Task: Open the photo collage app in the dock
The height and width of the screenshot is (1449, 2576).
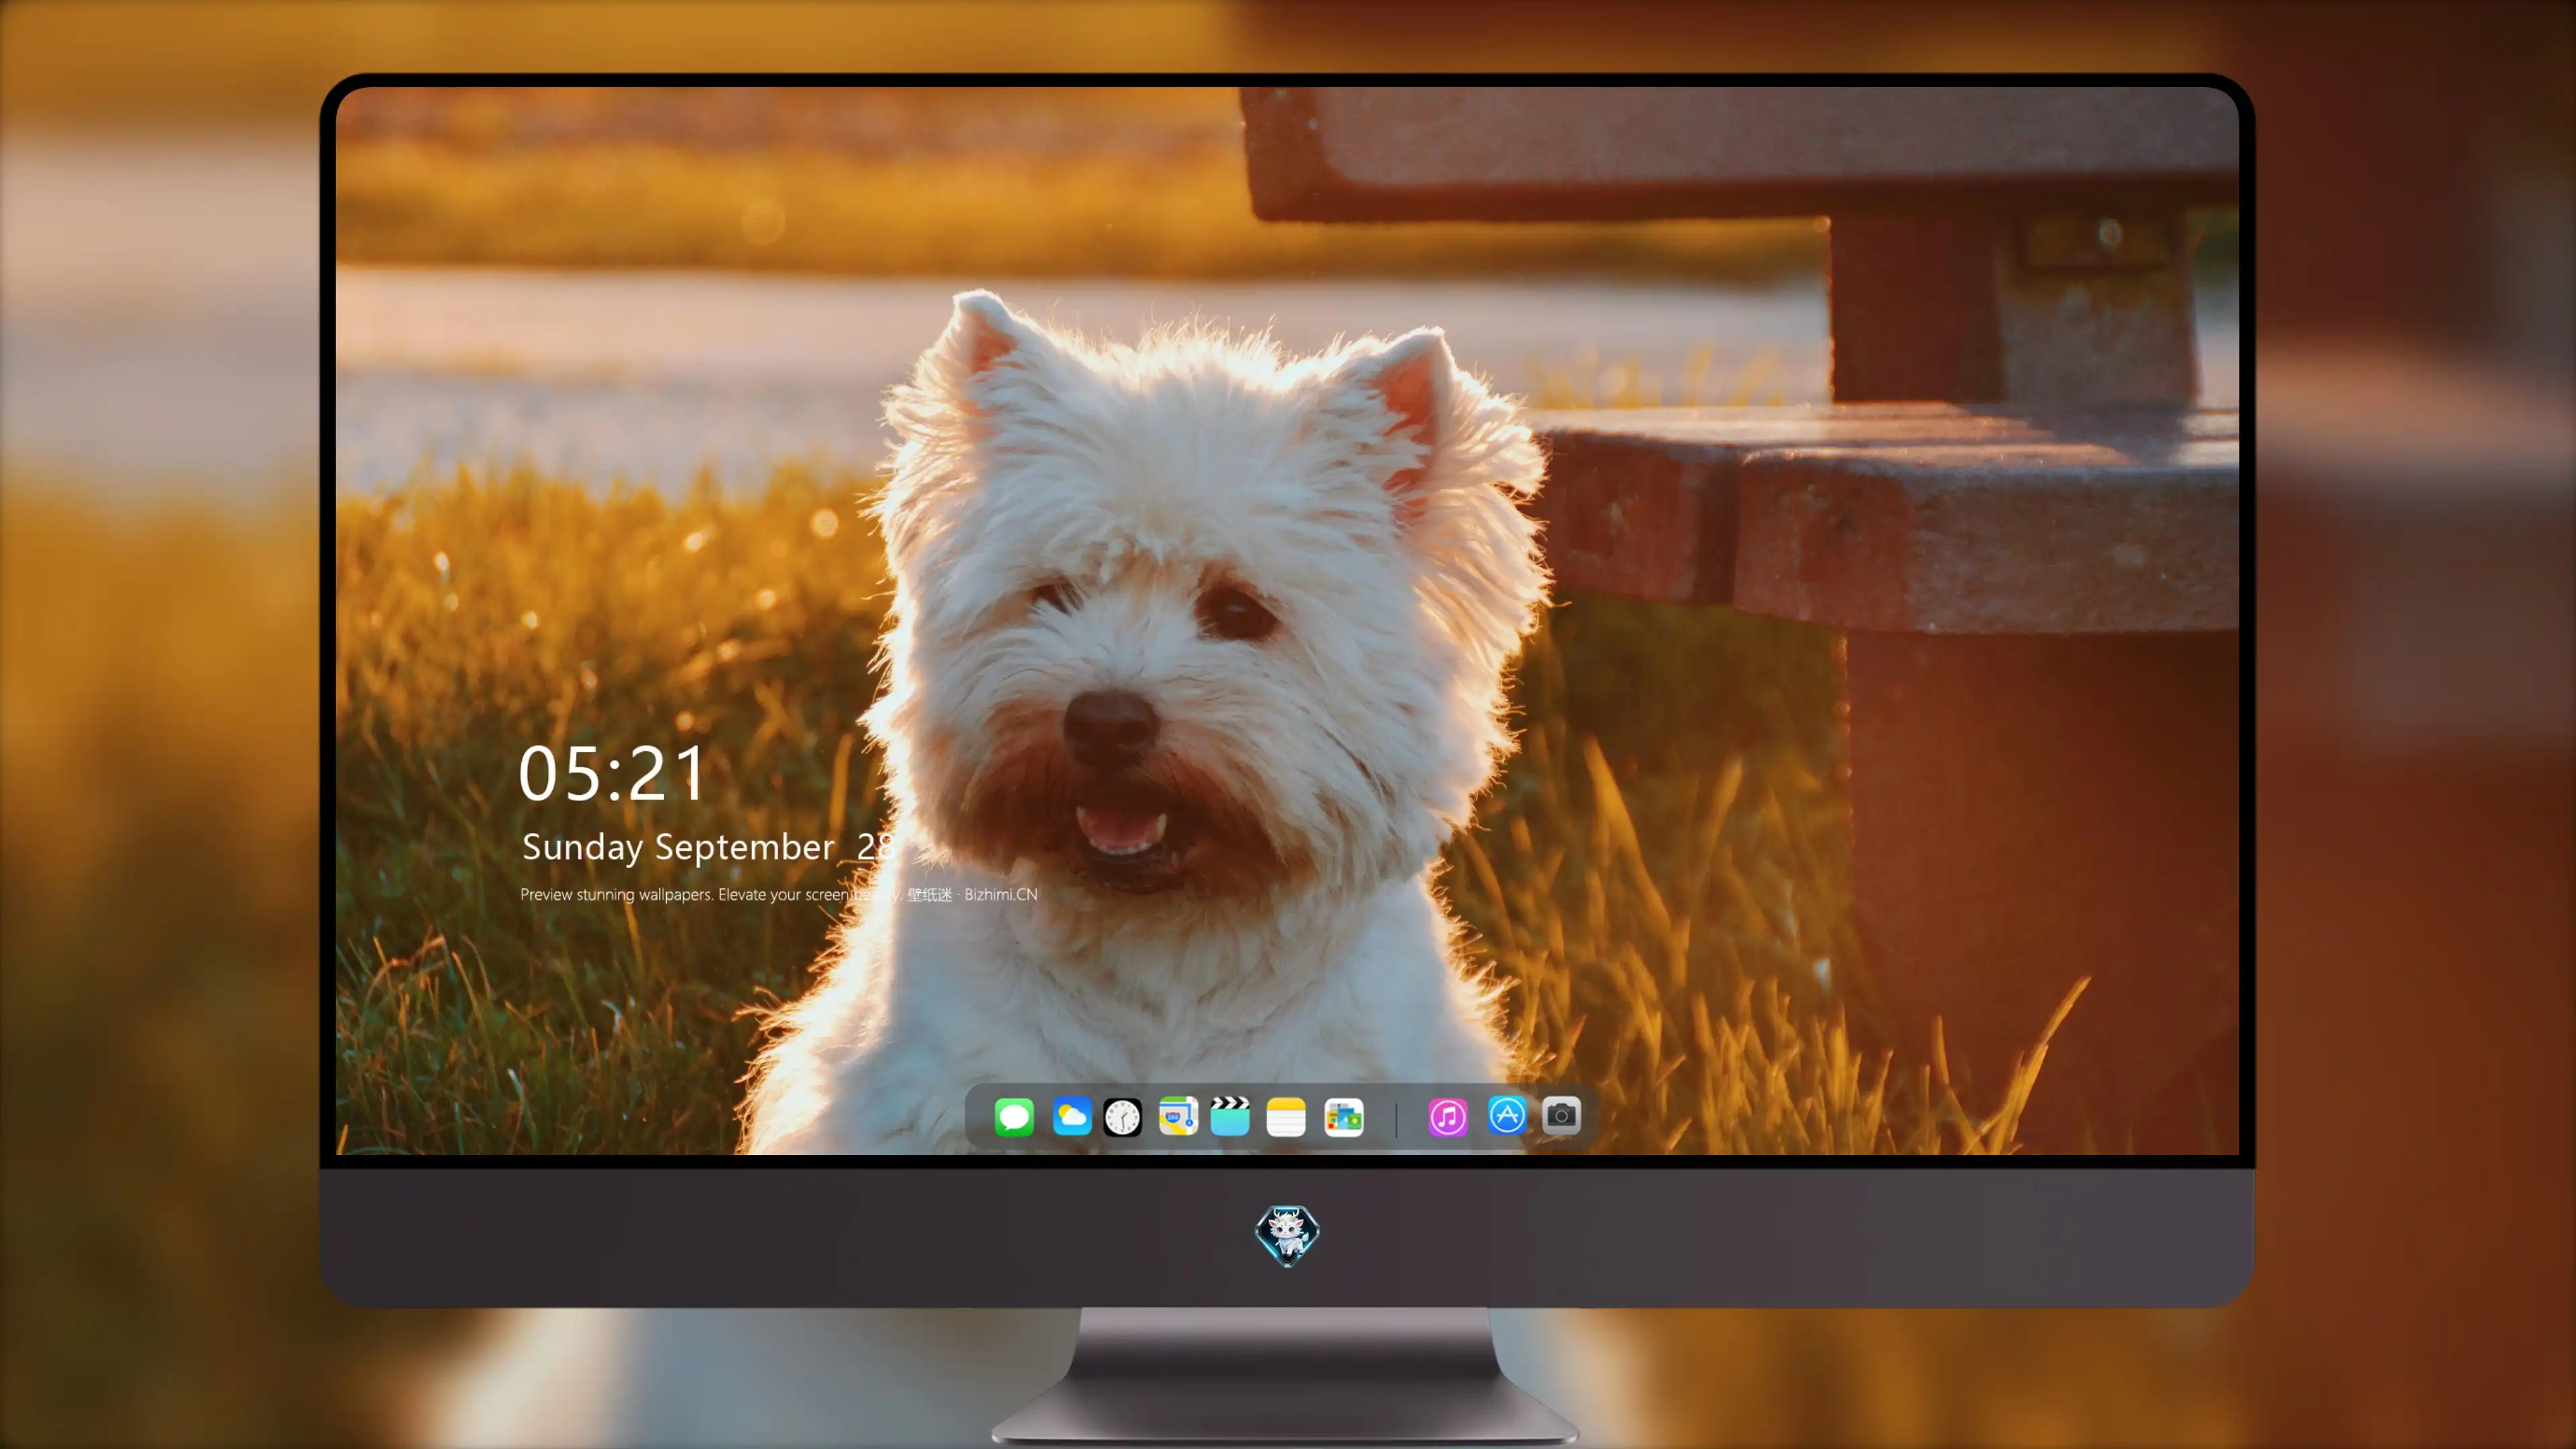Action: point(1343,1117)
